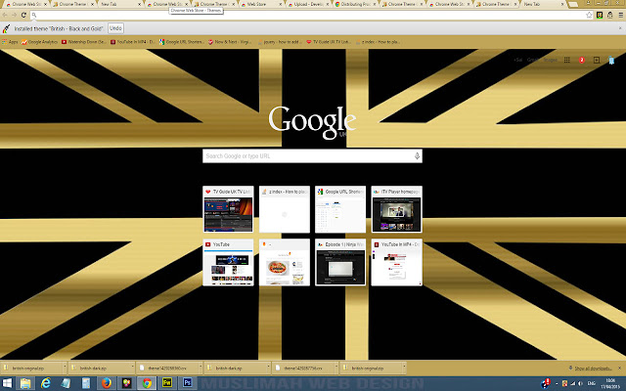
Task: Open the TV Guide UK thumbnail tile
Action: pos(228,209)
